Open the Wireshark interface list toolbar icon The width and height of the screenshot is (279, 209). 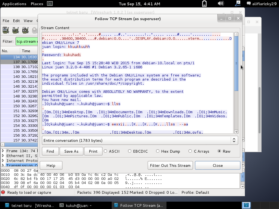6,30
